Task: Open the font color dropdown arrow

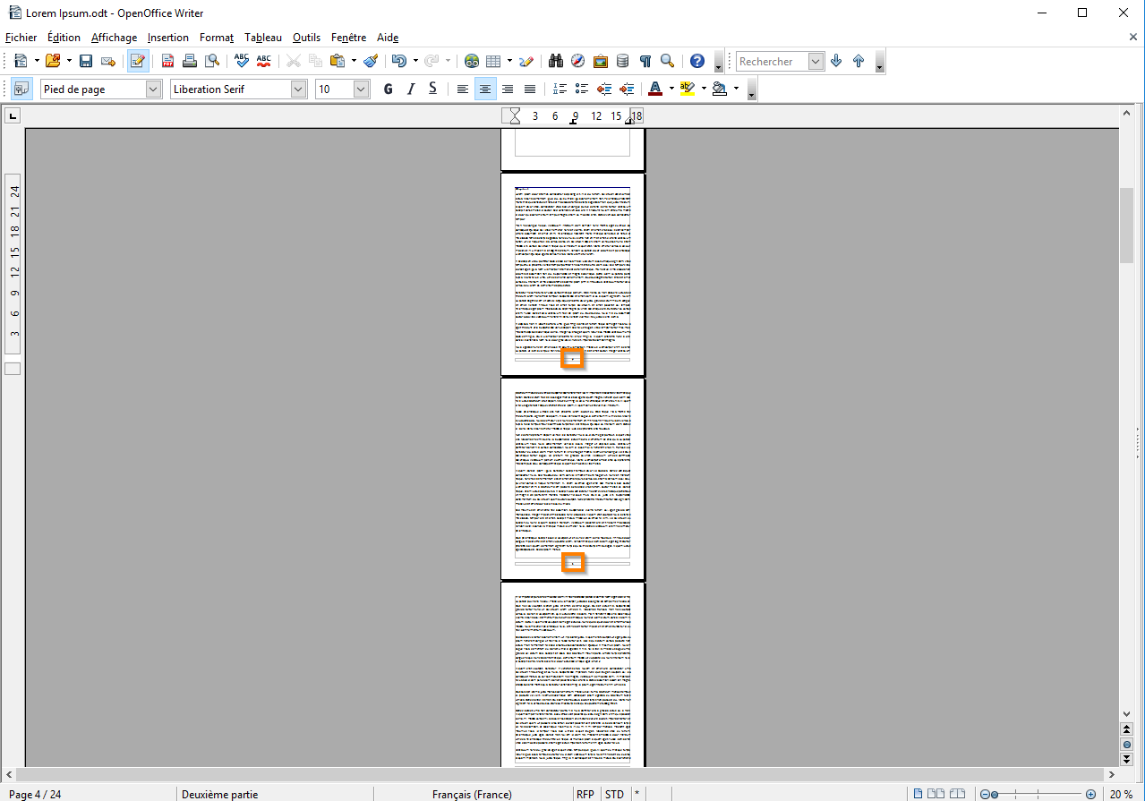Action: [x=671, y=89]
